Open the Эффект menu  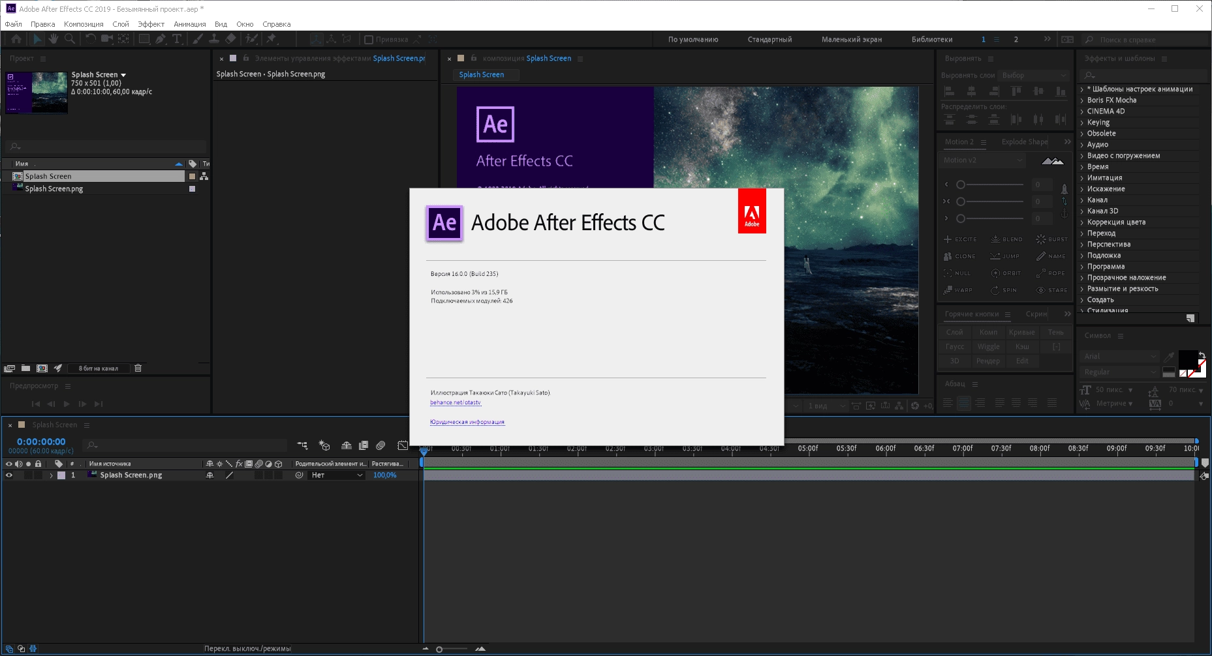[151, 24]
